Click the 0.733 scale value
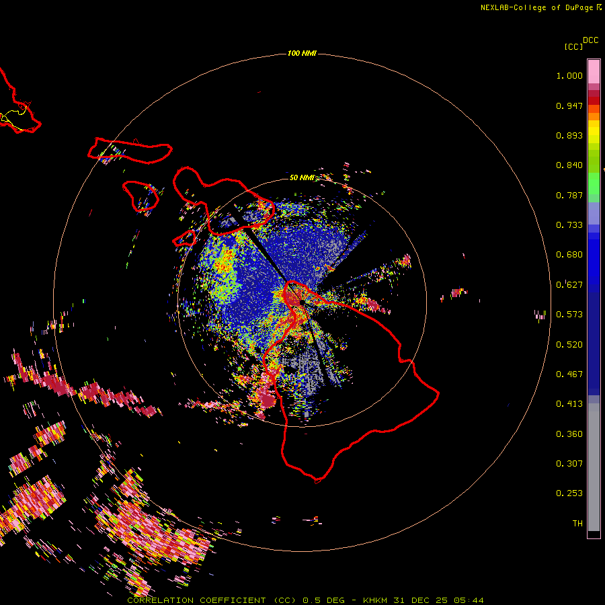Screen dimensions: 605x605 pyautogui.click(x=569, y=225)
